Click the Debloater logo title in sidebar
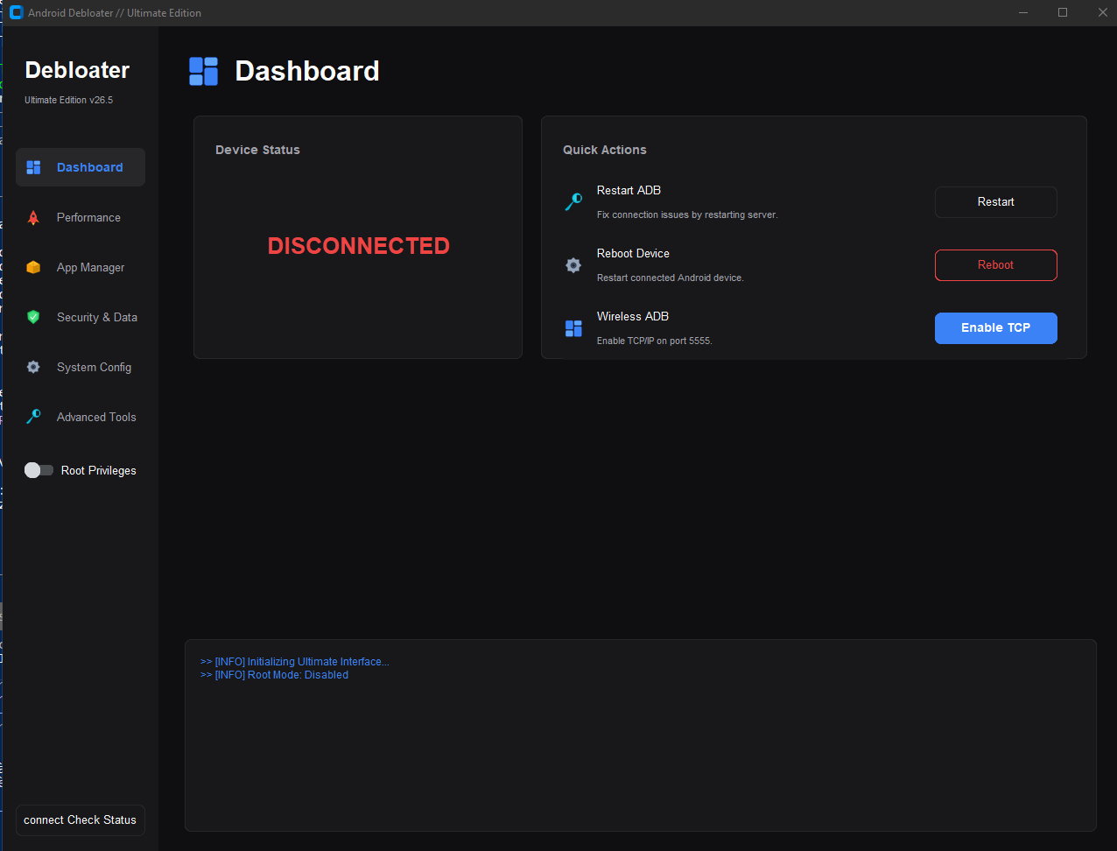The image size is (1117, 851). (x=77, y=70)
